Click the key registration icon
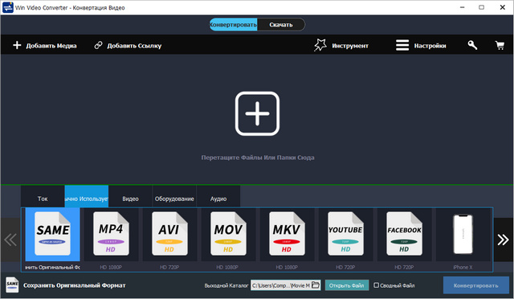Screen dimensions: 514x299 coord(472,45)
